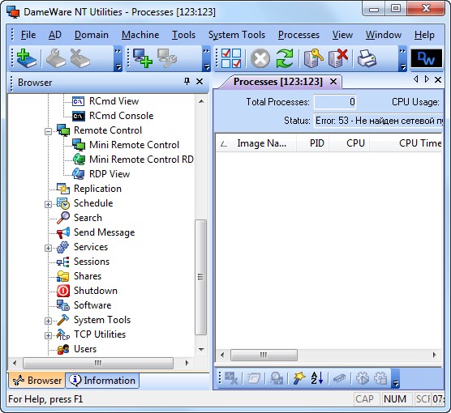Screen dimensions: 451x413
Task: Open the processes toolbar's overflow options arrow
Action: click(402, 58)
